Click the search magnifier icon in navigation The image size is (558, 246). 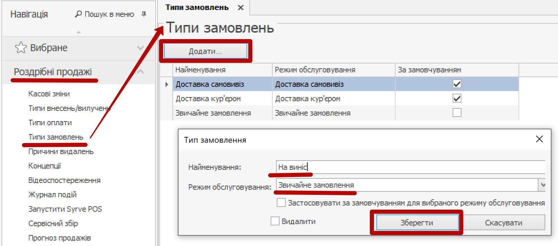[79, 14]
